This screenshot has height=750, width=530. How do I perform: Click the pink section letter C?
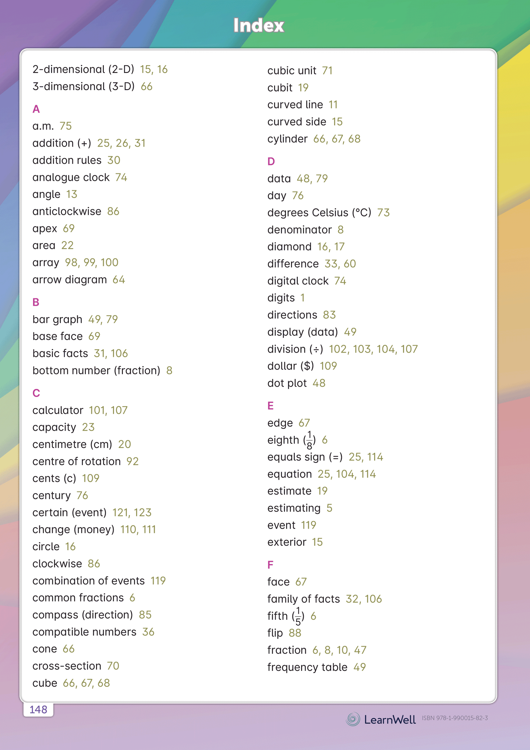pos(36,393)
